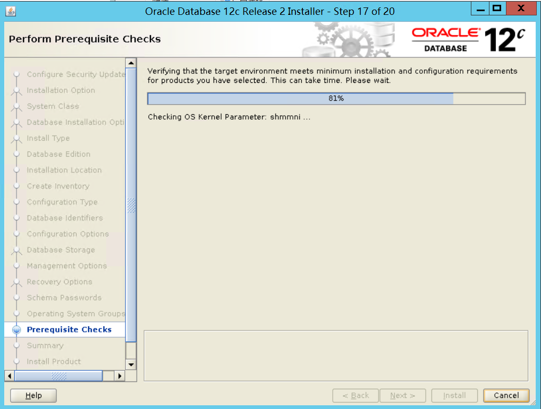Viewport: 541px width, 409px height.
Task: Click the Next button
Action: click(403, 396)
